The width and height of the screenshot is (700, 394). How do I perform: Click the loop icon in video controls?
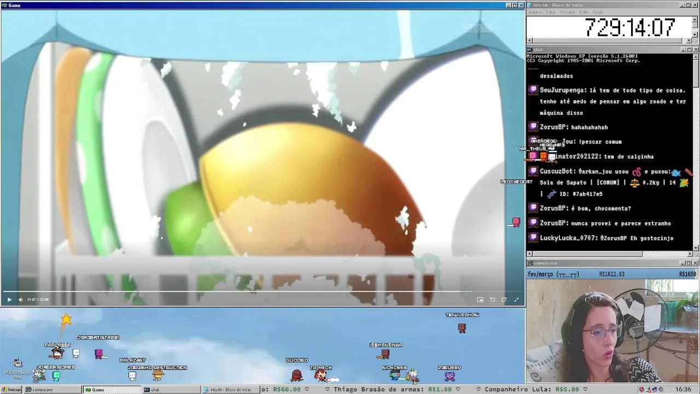tap(492, 299)
